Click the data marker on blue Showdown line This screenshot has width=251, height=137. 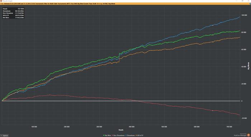213,25
